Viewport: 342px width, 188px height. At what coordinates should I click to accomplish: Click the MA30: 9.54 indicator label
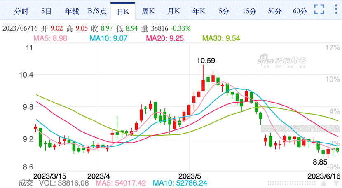[x=221, y=38]
